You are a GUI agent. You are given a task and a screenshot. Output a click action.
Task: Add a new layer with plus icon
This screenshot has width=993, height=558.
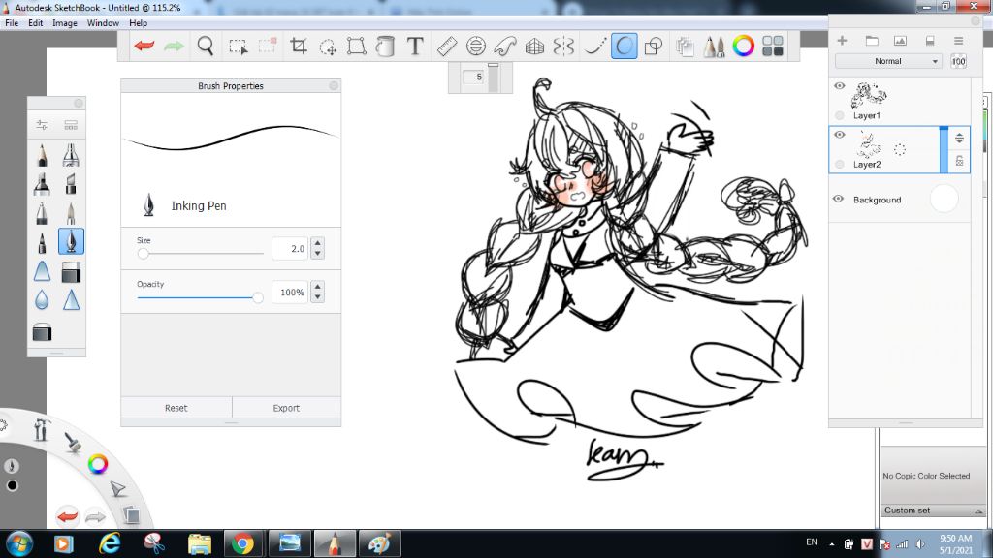tap(842, 41)
